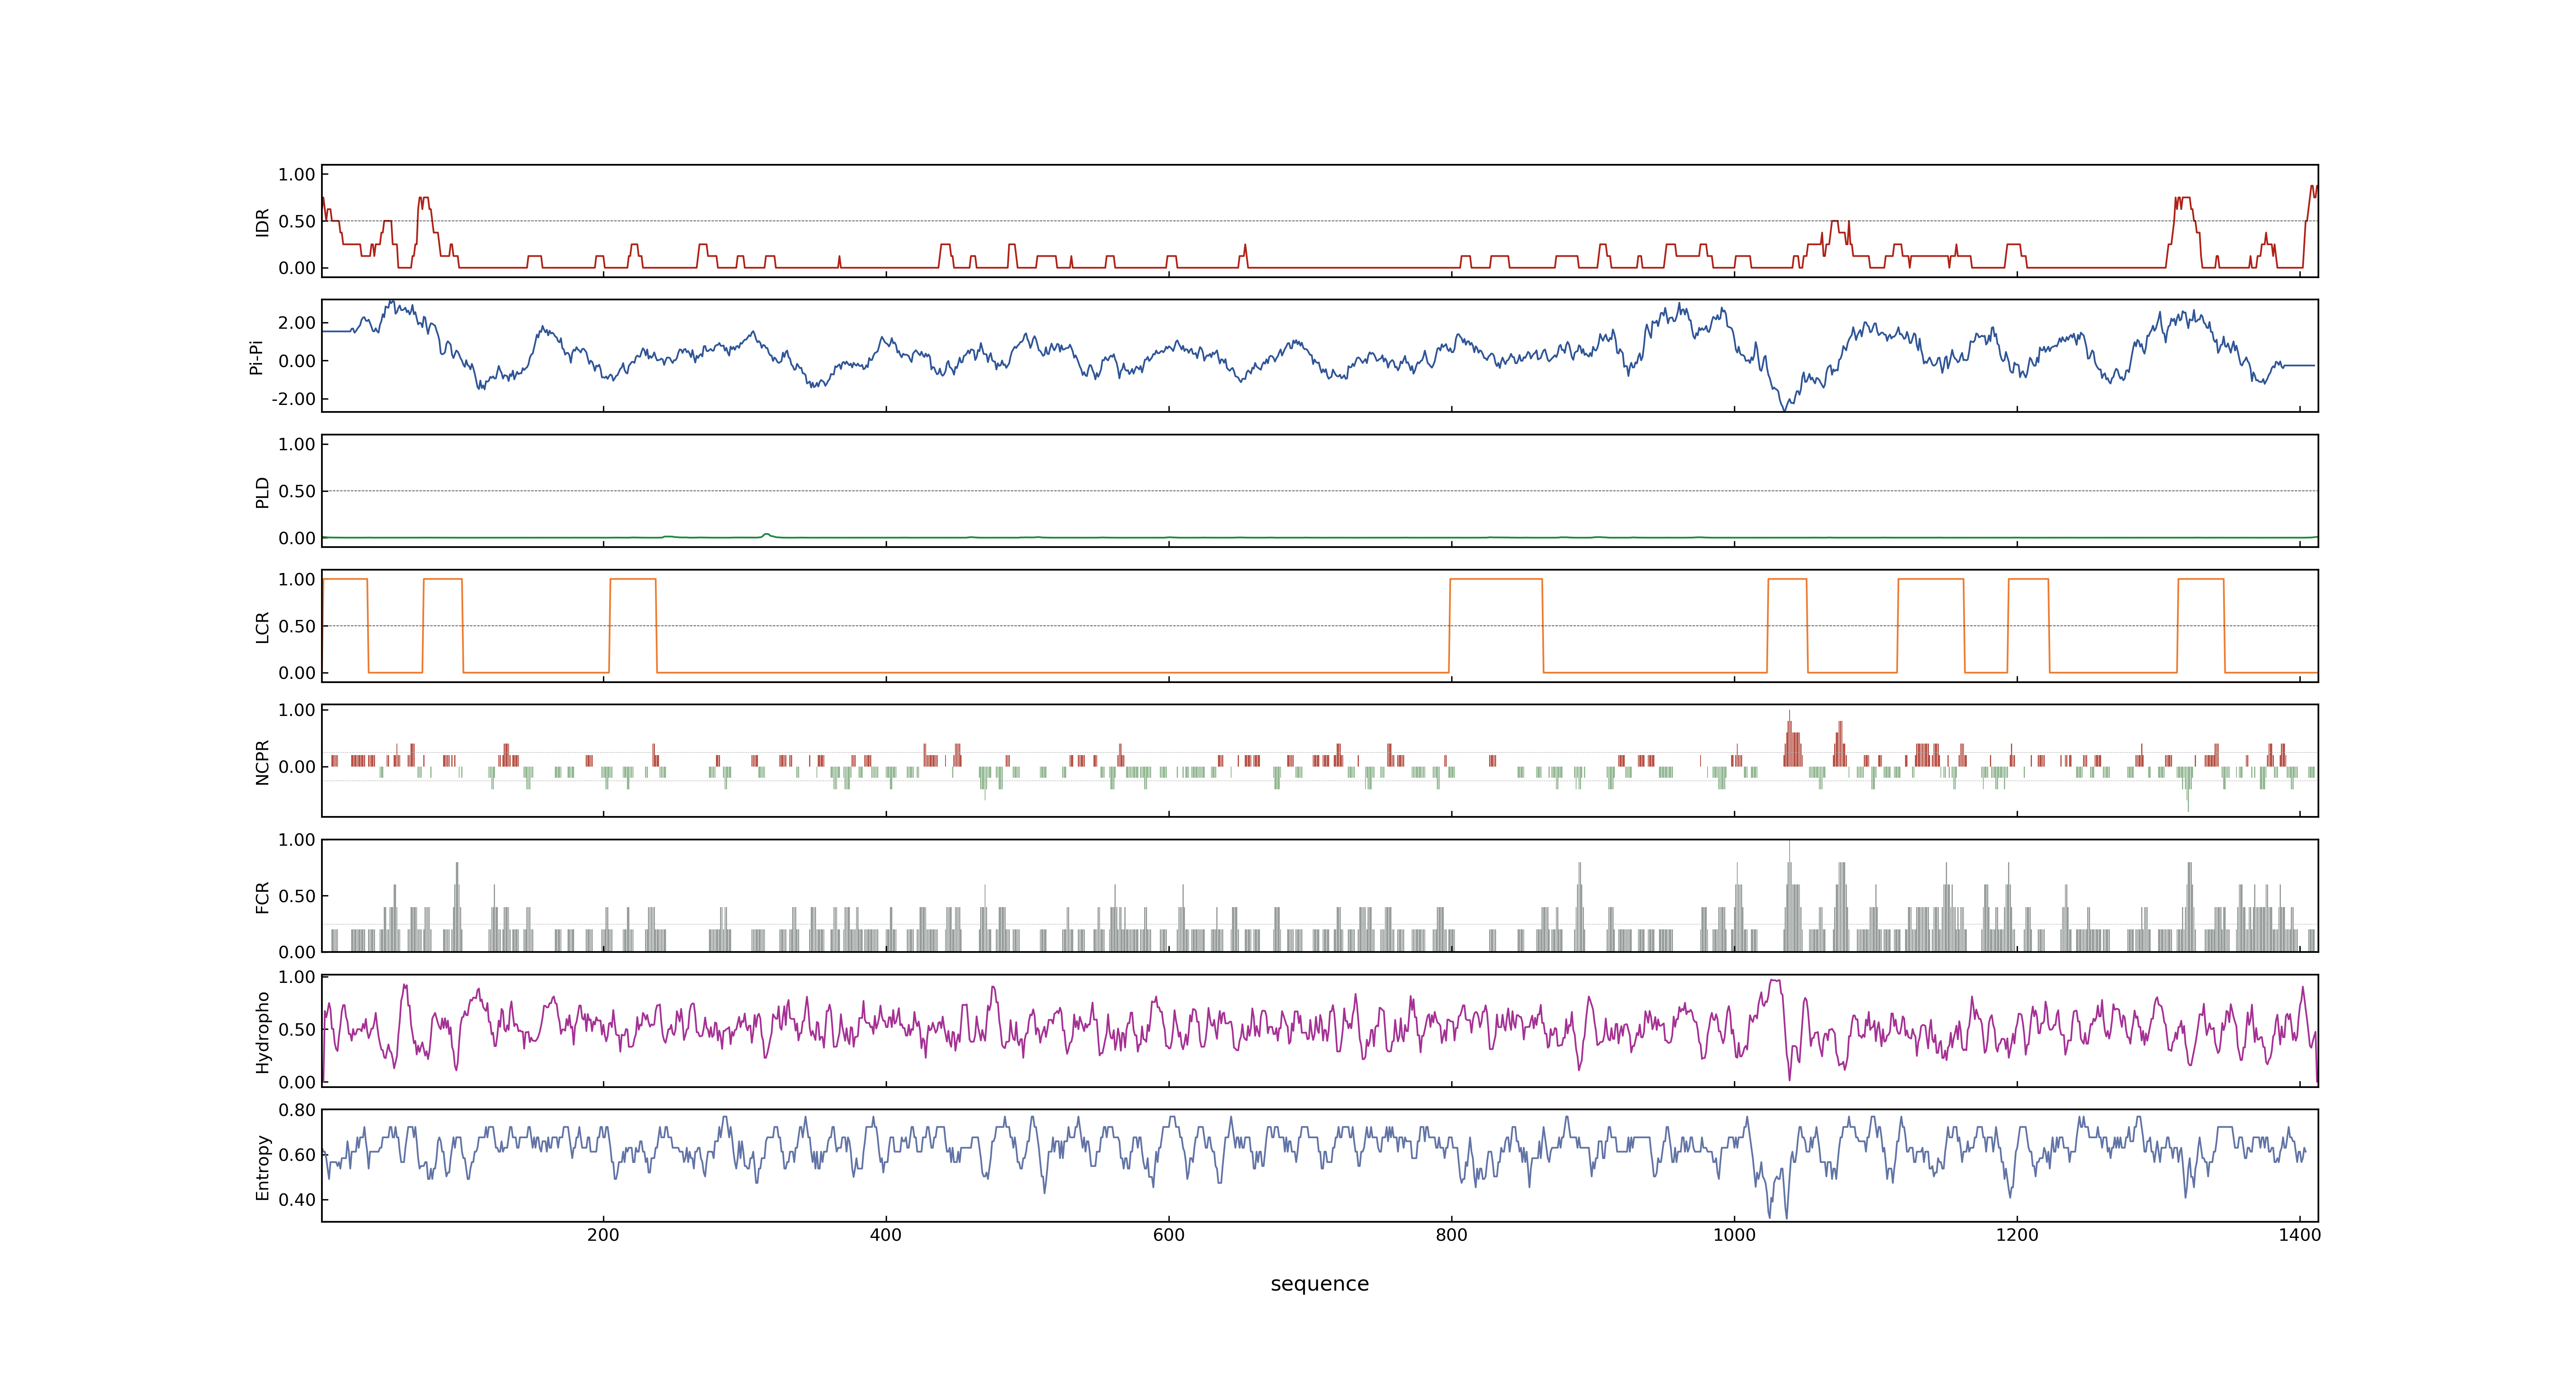Click the FCR y-axis label
The image size is (2576, 1373).
262,896
